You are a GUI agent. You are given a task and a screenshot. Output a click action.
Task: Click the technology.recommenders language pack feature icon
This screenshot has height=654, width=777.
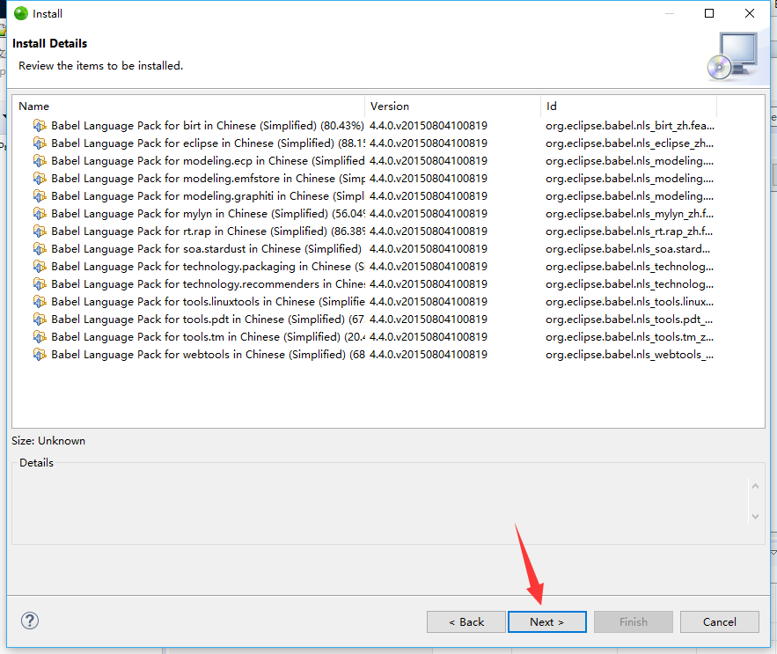40,284
